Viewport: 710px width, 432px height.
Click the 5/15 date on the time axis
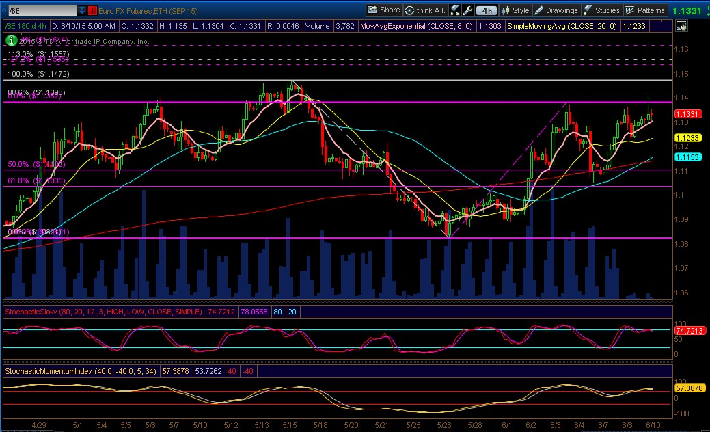pyautogui.click(x=289, y=425)
